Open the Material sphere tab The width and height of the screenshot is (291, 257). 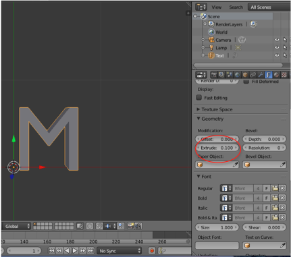(277, 75)
